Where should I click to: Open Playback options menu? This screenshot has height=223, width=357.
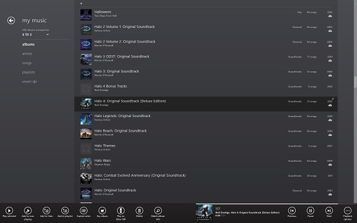[x=348, y=211]
